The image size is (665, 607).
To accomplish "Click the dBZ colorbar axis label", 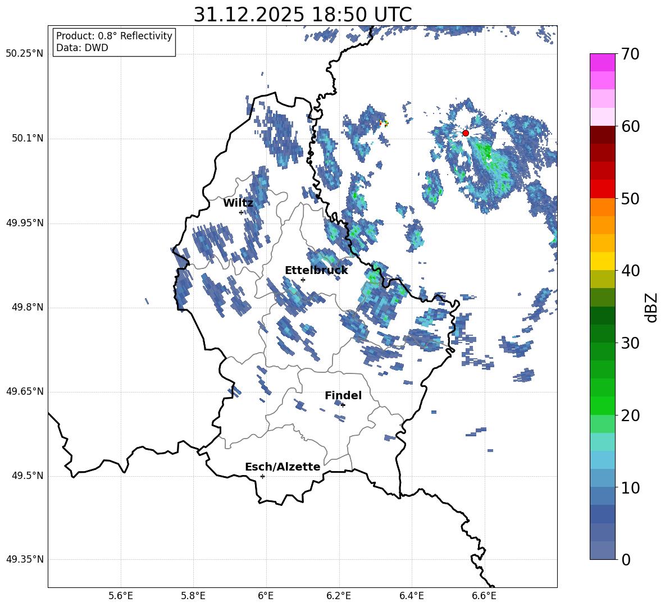I will pyautogui.click(x=652, y=307).
